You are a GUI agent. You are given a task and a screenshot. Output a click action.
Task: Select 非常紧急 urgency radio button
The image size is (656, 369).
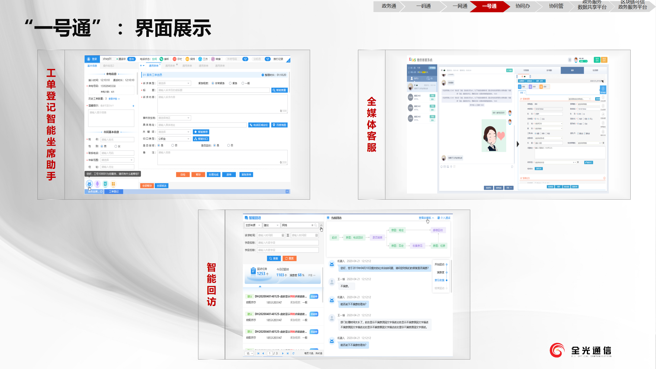pos(213,83)
